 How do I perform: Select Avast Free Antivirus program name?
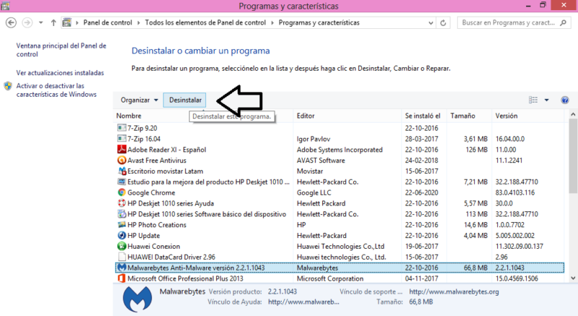[x=157, y=160]
